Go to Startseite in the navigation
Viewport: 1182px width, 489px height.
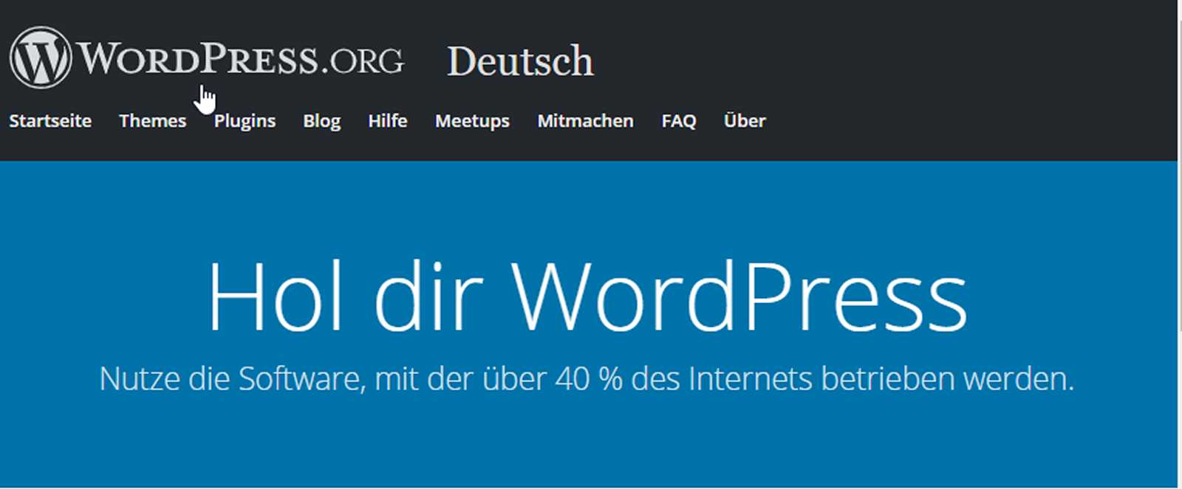(50, 121)
